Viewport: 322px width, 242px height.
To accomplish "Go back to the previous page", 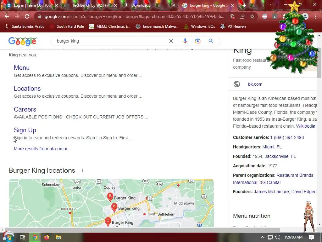I will point(7,16).
